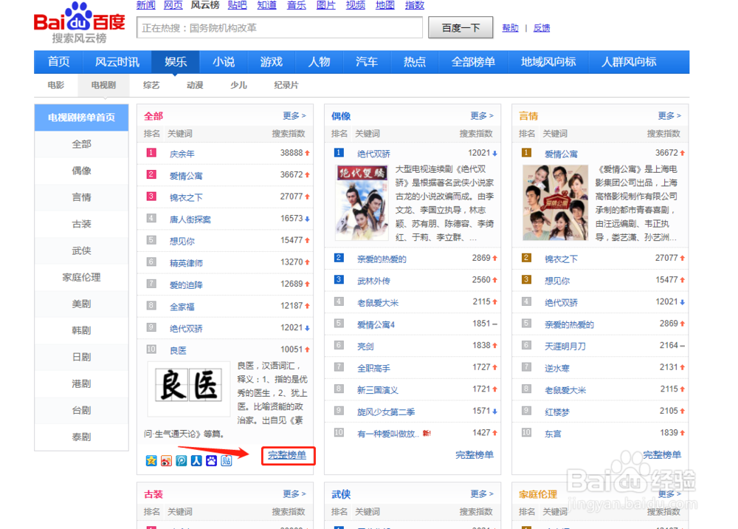Select the 电视剧 sub-tab
Viewport: 738px width, 529px height.
[103, 85]
